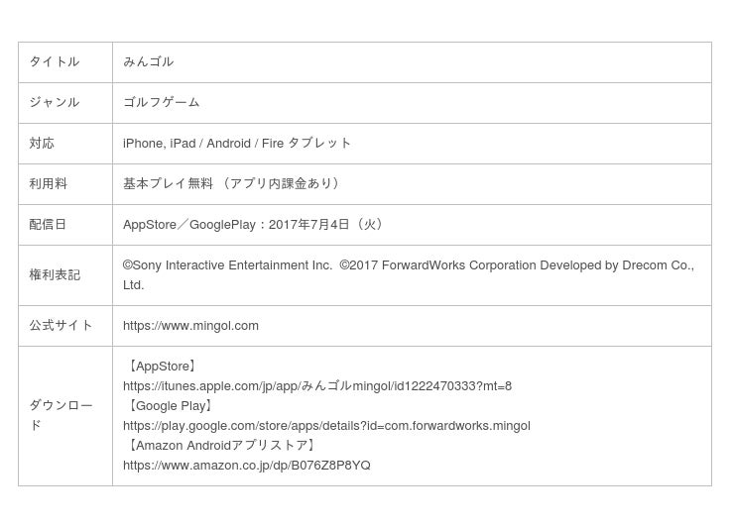Click the ジャンル label cell
734x526 pixels.
click(55, 103)
